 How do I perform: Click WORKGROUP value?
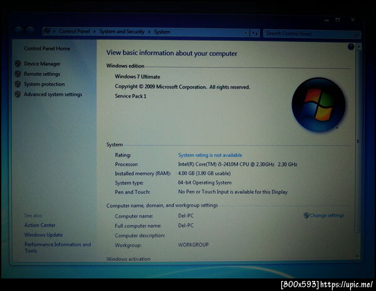(193, 245)
